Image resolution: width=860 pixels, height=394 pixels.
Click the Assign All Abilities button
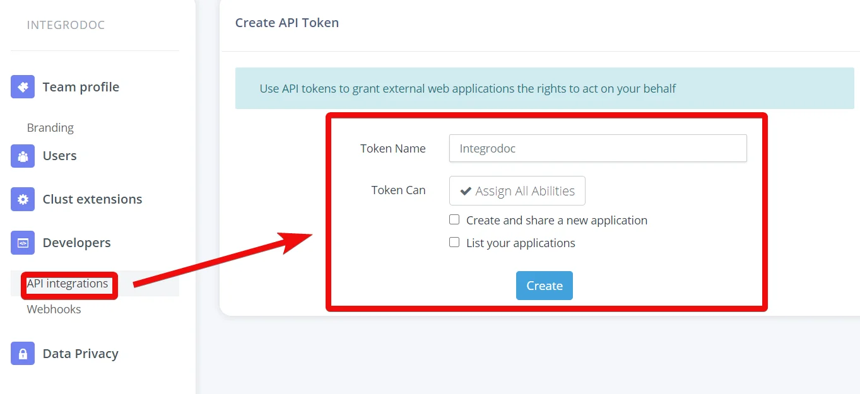(517, 191)
